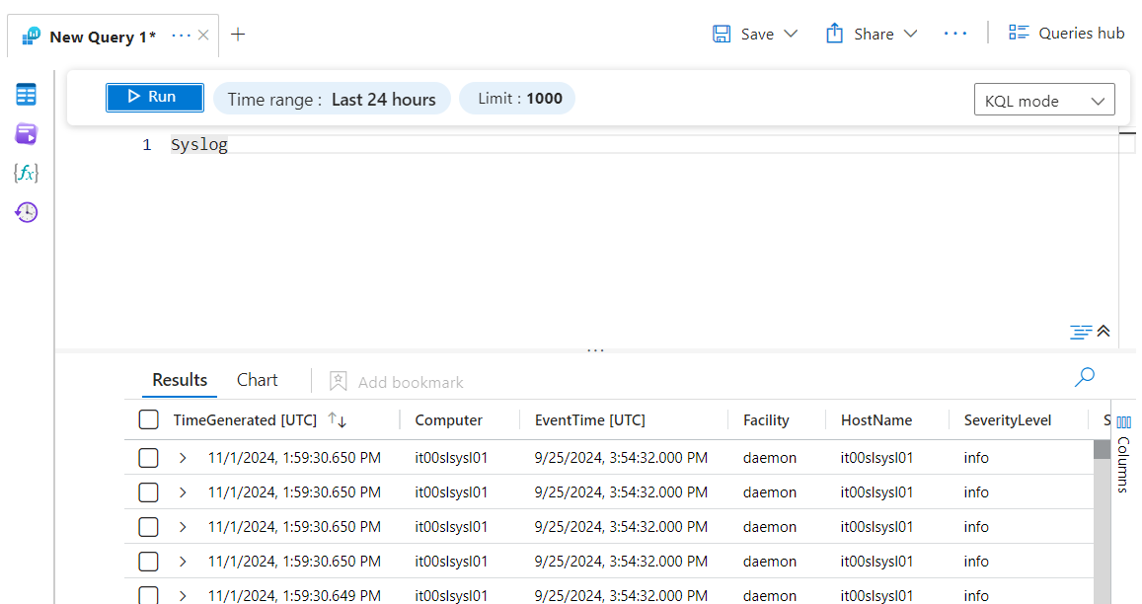Open the Functions fx sidebar icon
This screenshot has height=604, width=1142.
pos(27,173)
